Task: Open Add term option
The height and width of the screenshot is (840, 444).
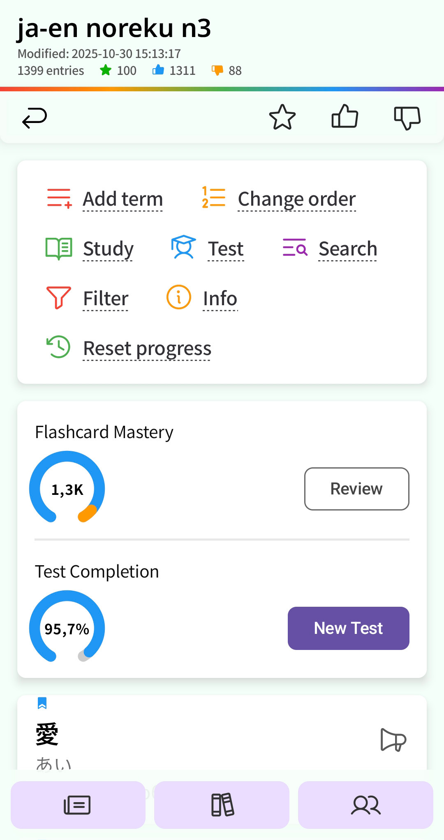Action: tap(123, 199)
